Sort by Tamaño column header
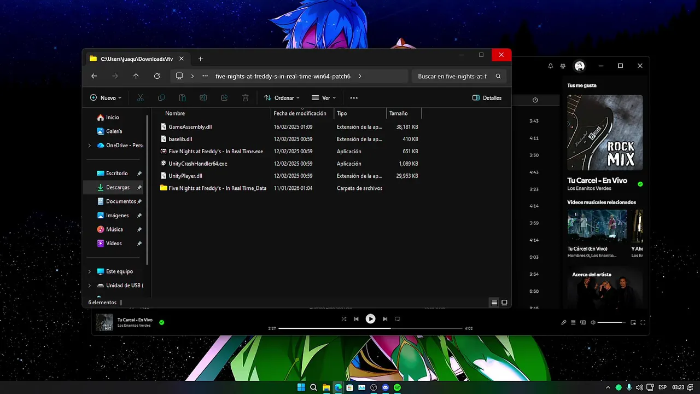The image size is (700, 394). 398,113
